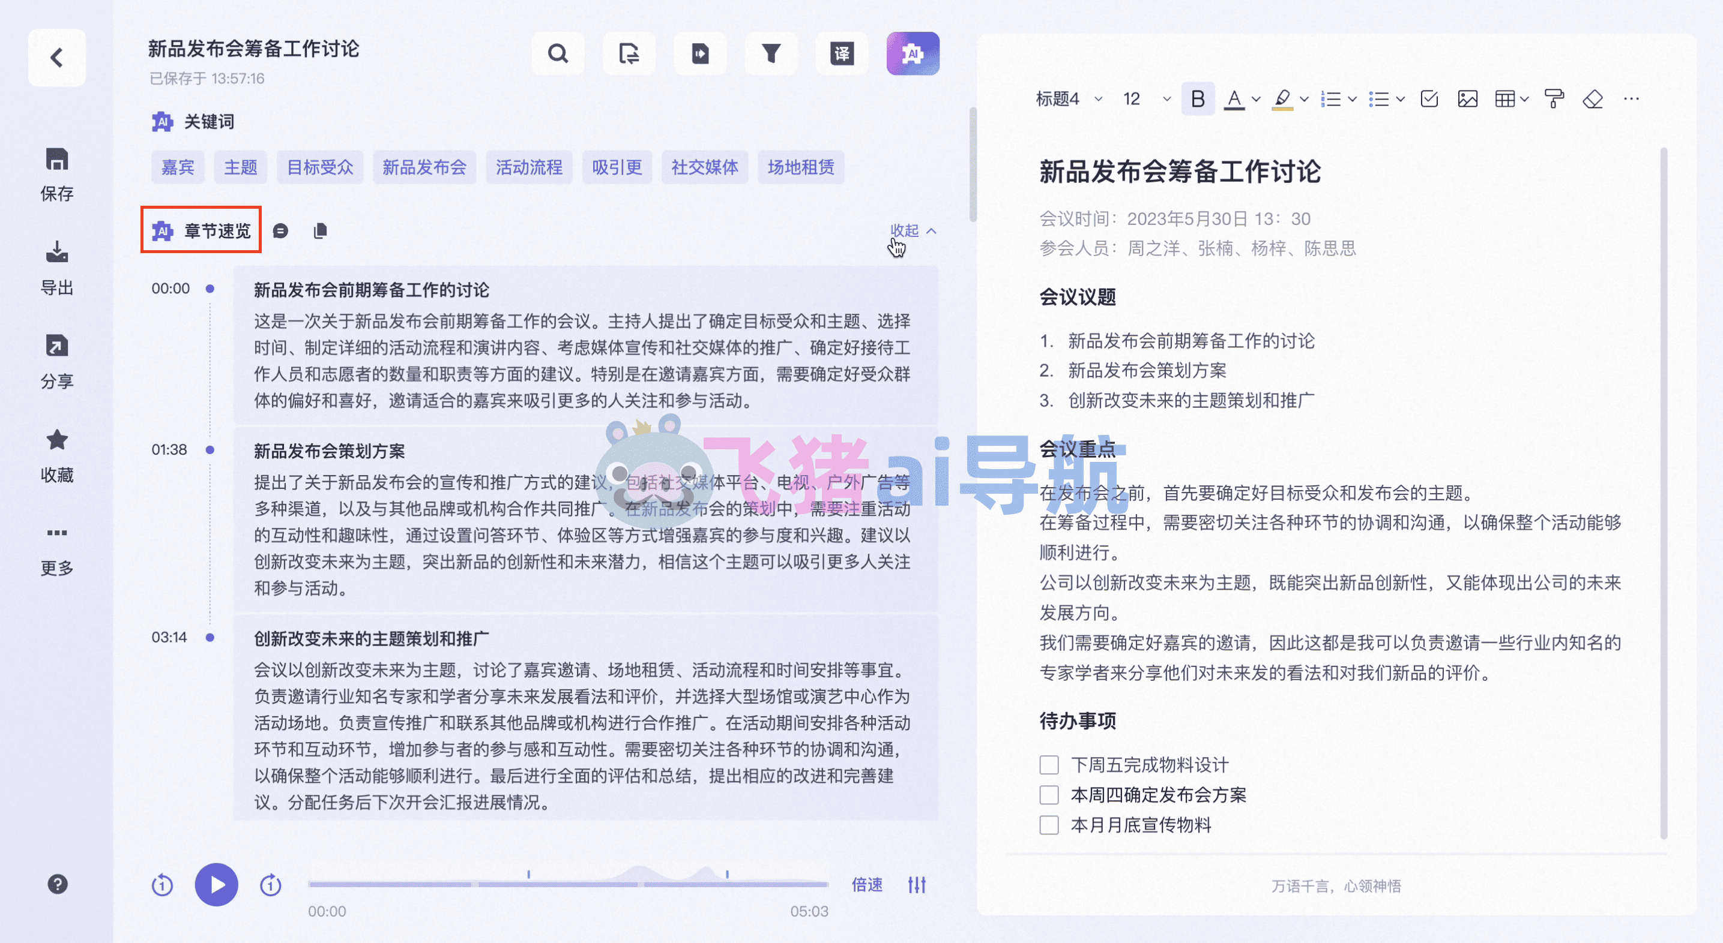The width and height of the screenshot is (1723, 943).
Task: Toggle bold formatting in editor
Action: click(1198, 99)
